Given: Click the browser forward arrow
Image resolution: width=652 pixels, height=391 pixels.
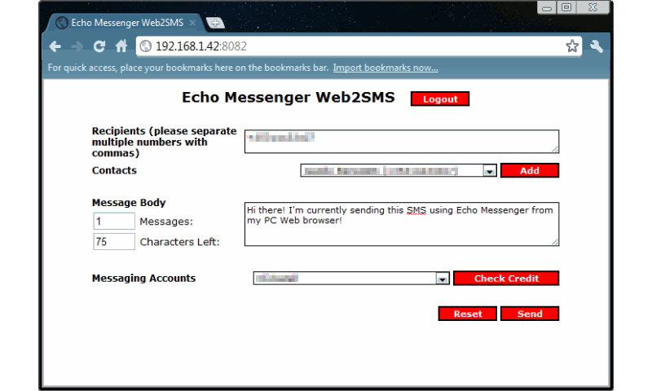Looking at the screenshot, I should 77,46.
